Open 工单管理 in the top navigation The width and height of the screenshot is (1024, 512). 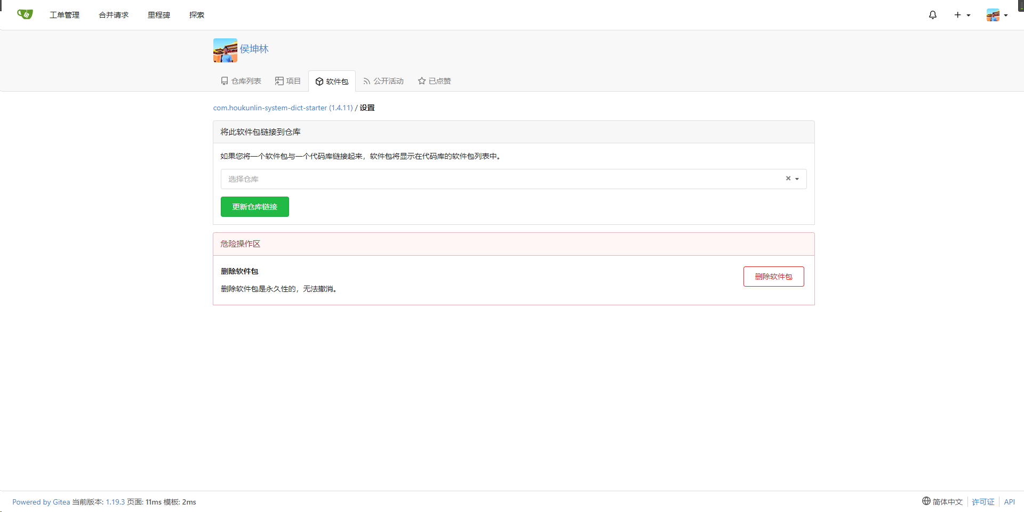tap(65, 15)
